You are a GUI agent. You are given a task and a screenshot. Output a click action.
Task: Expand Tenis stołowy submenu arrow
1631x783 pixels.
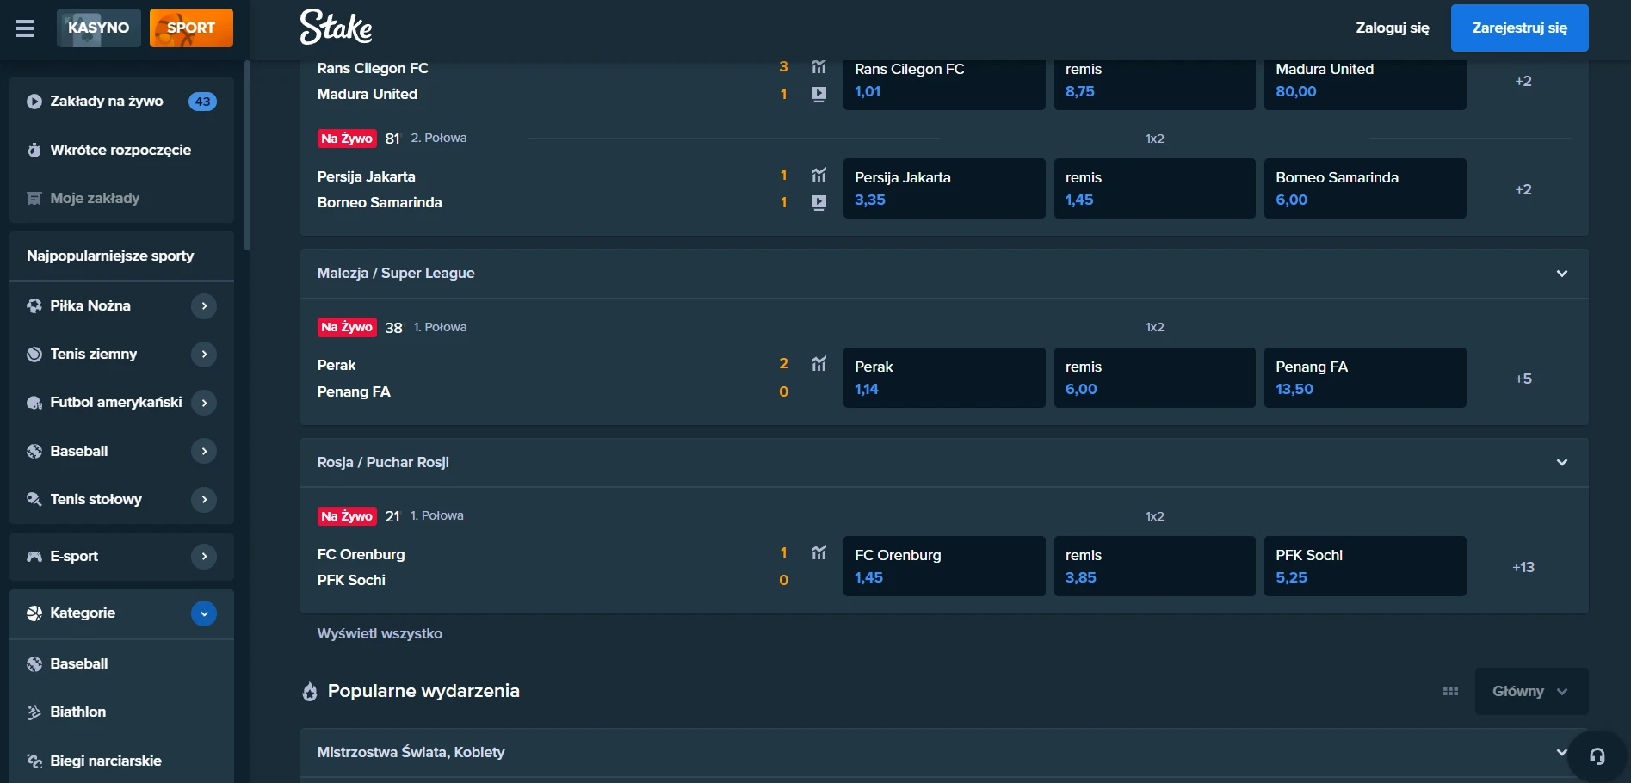[x=204, y=499]
